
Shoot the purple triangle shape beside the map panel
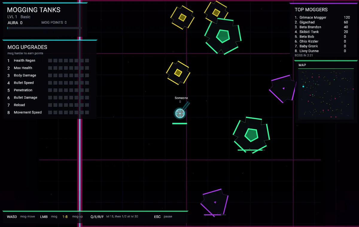(283, 89)
